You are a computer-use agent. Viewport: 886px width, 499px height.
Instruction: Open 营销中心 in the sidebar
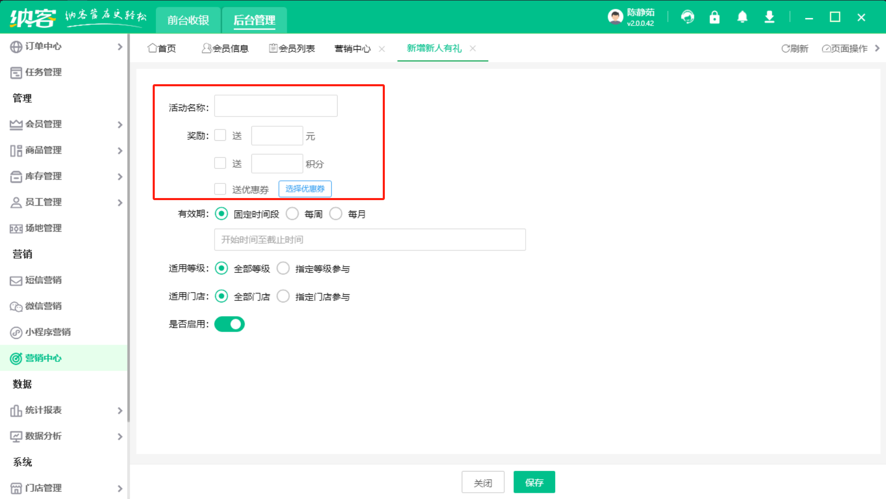[x=44, y=358]
